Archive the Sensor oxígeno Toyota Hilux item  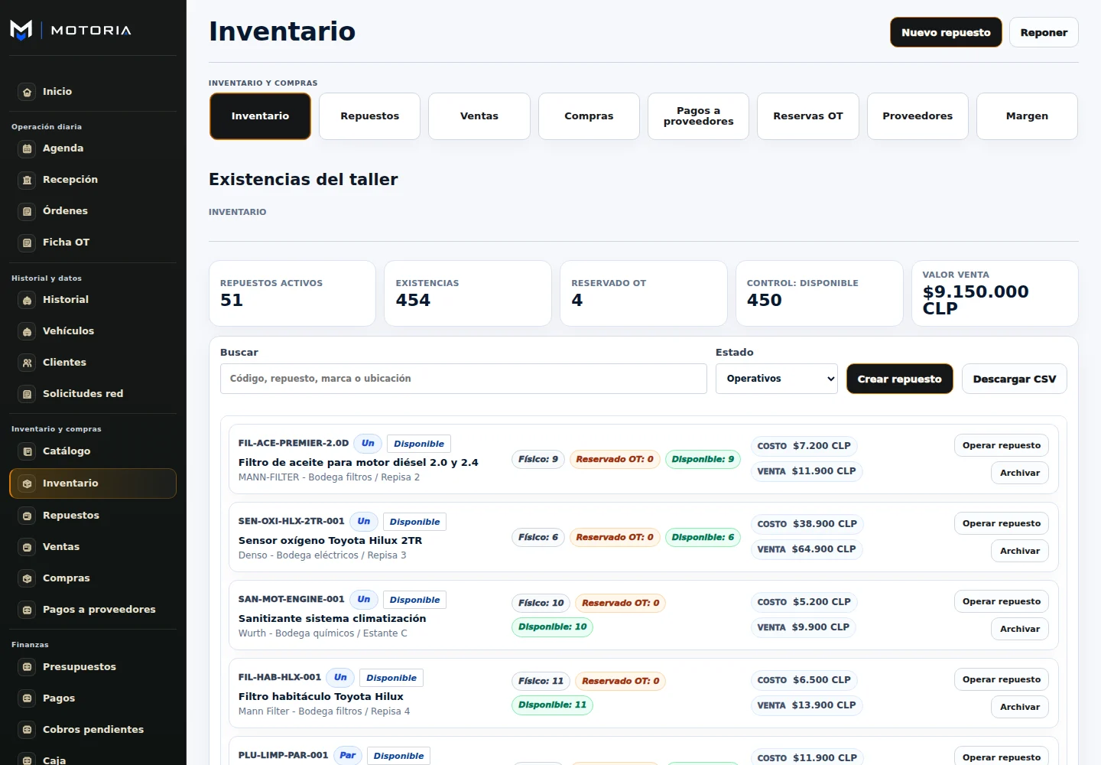tap(1020, 551)
